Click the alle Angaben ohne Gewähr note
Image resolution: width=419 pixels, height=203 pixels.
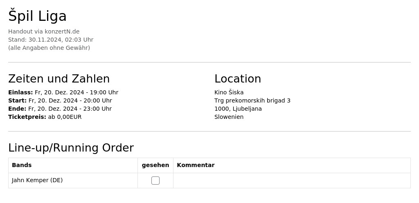pyautogui.click(x=49, y=48)
